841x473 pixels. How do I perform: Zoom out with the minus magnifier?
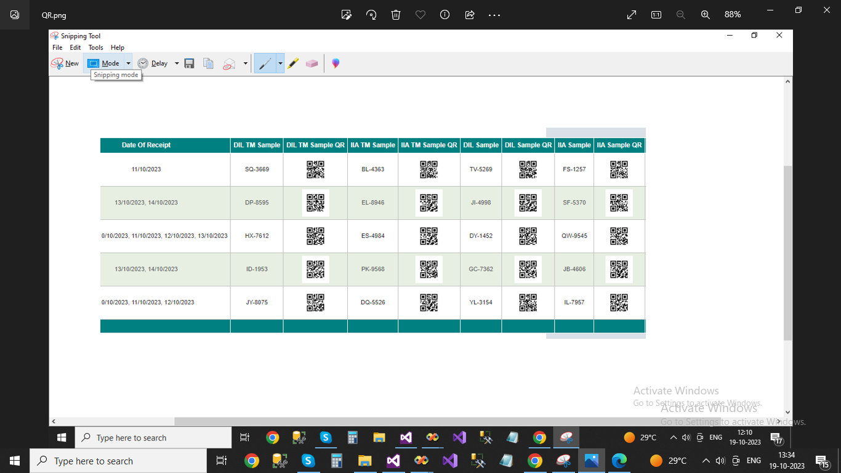click(x=681, y=15)
